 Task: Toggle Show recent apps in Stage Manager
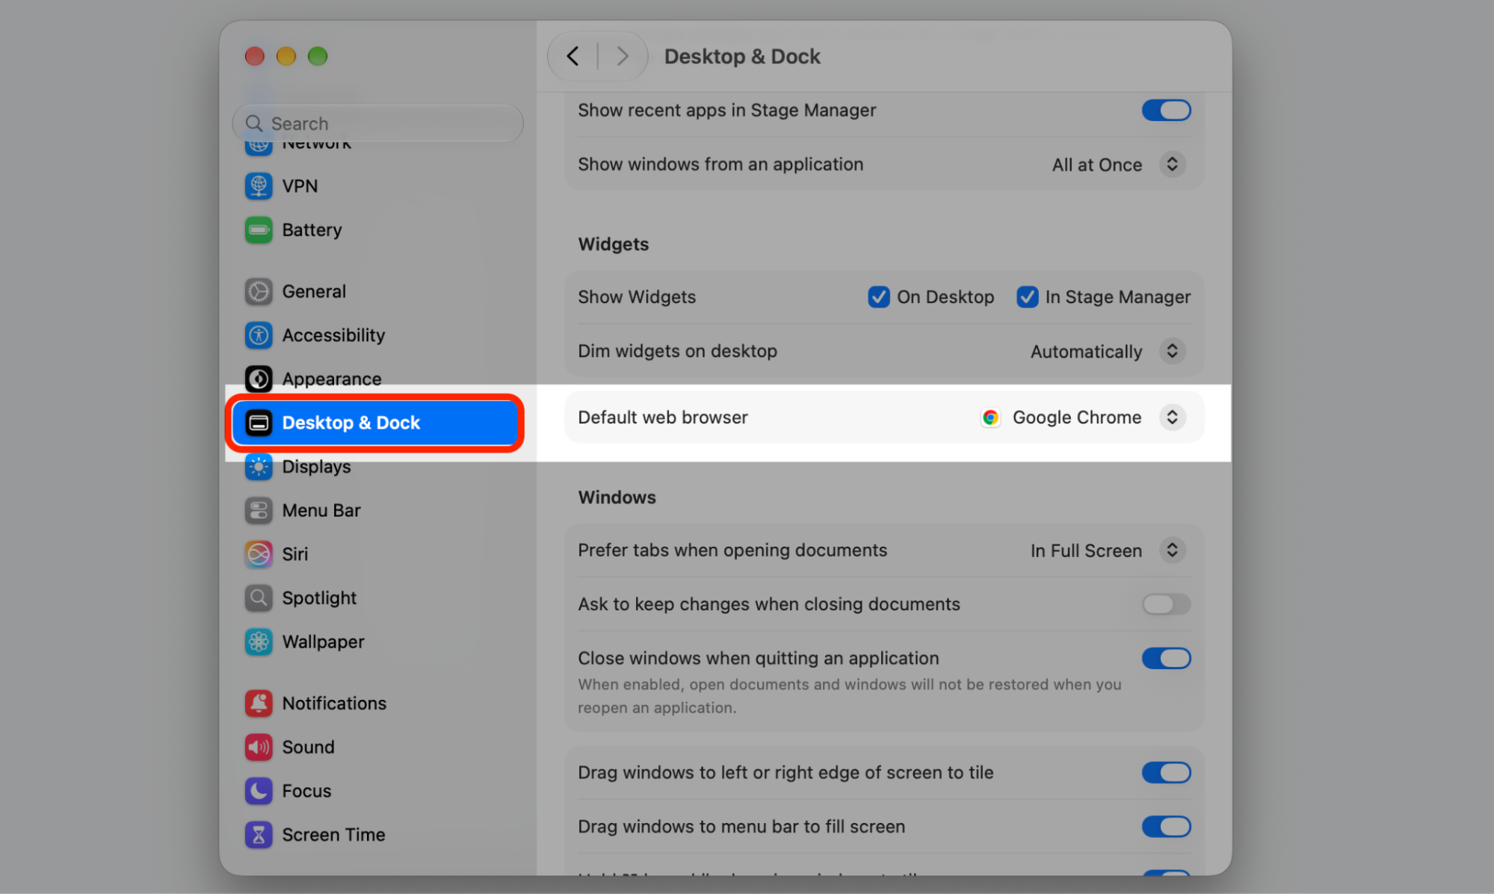1166,111
